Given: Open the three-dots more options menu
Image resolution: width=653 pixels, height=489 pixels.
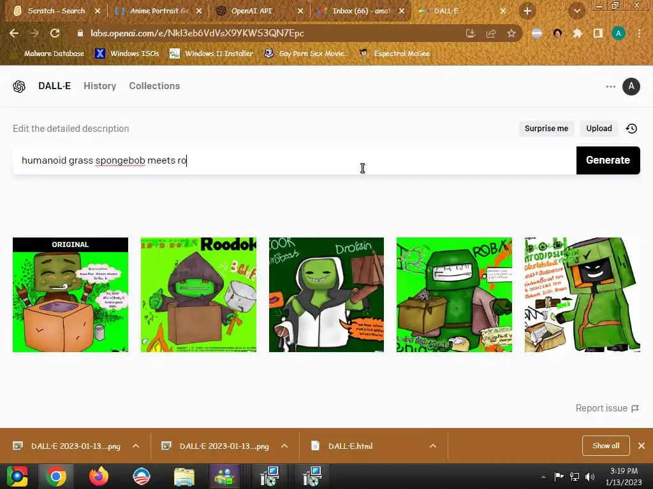Looking at the screenshot, I should 610,87.
